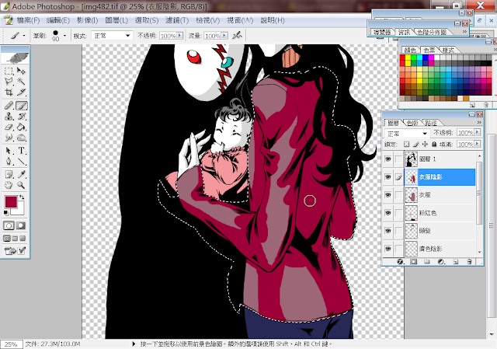This screenshot has width=497, height=349.
Task: Select the Crop tool
Action: click(x=9, y=92)
